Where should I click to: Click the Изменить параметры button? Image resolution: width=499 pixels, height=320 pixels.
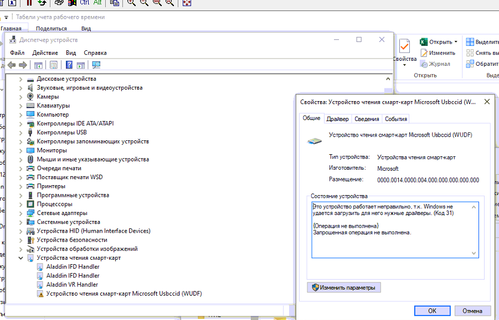[x=344, y=287]
